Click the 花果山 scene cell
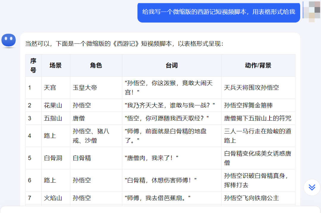This screenshot has width=321, height=213. (53, 105)
